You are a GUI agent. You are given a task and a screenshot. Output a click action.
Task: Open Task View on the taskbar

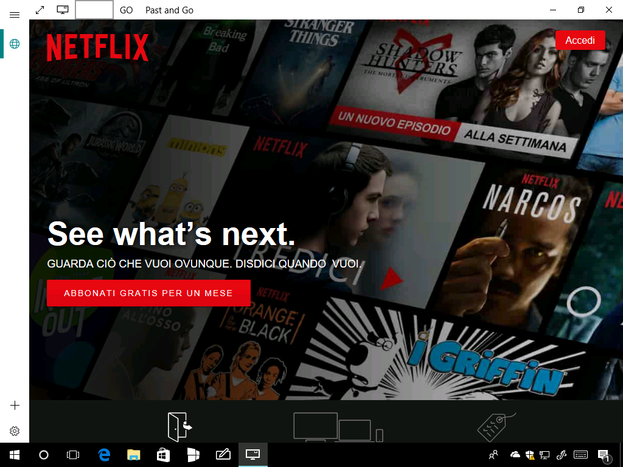73,455
